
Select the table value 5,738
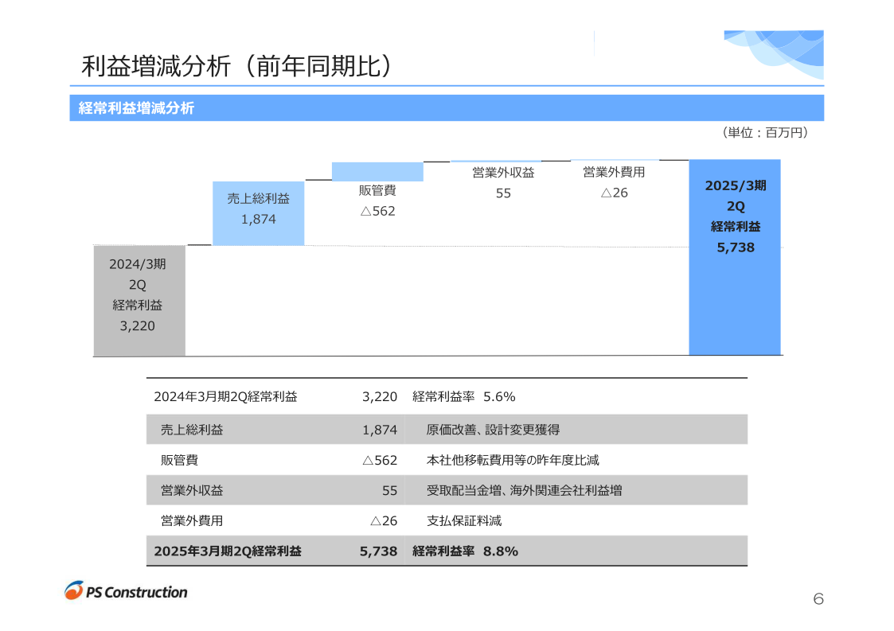point(379,551)
